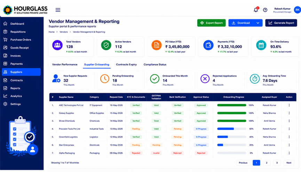The image size is (301, 190).
Task: Open action menu for Alpha Packaging
Action: [x=289, y=153]
